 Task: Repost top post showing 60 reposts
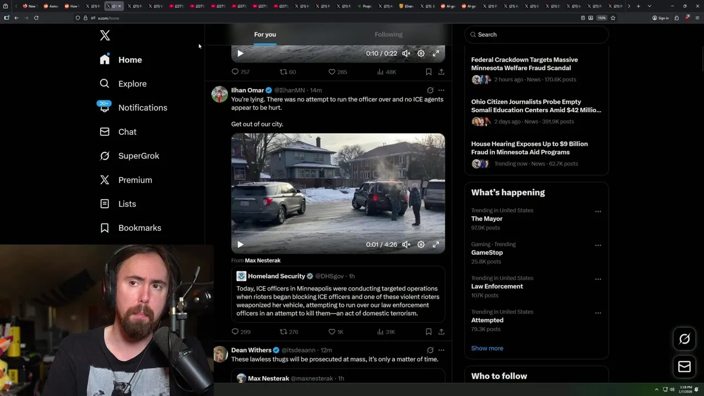288,71
